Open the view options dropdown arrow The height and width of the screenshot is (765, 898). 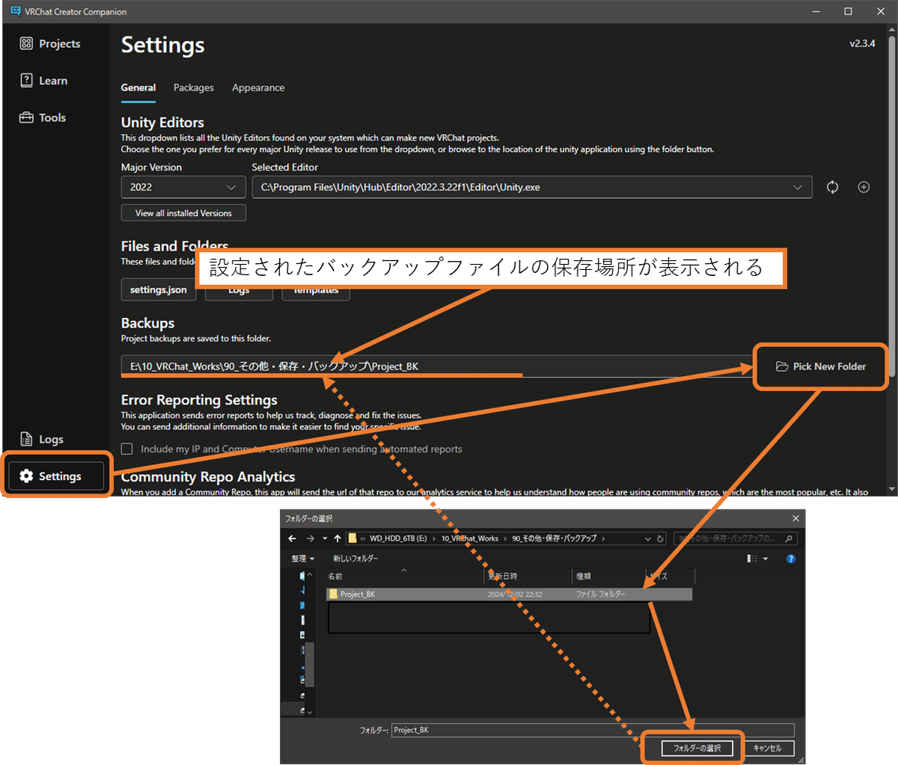click(766, 559)
